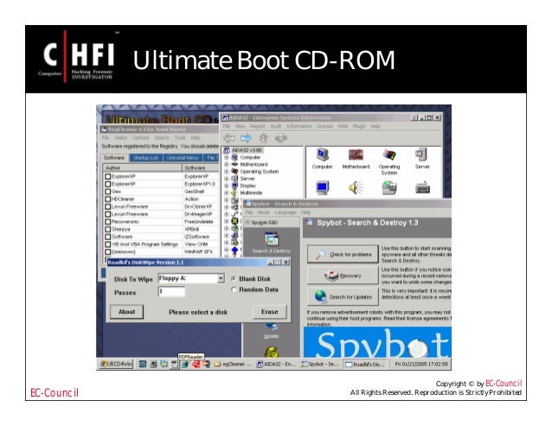Click the UBCD4Win start button
Screen dimensions: 552x426
pos(116,364)
